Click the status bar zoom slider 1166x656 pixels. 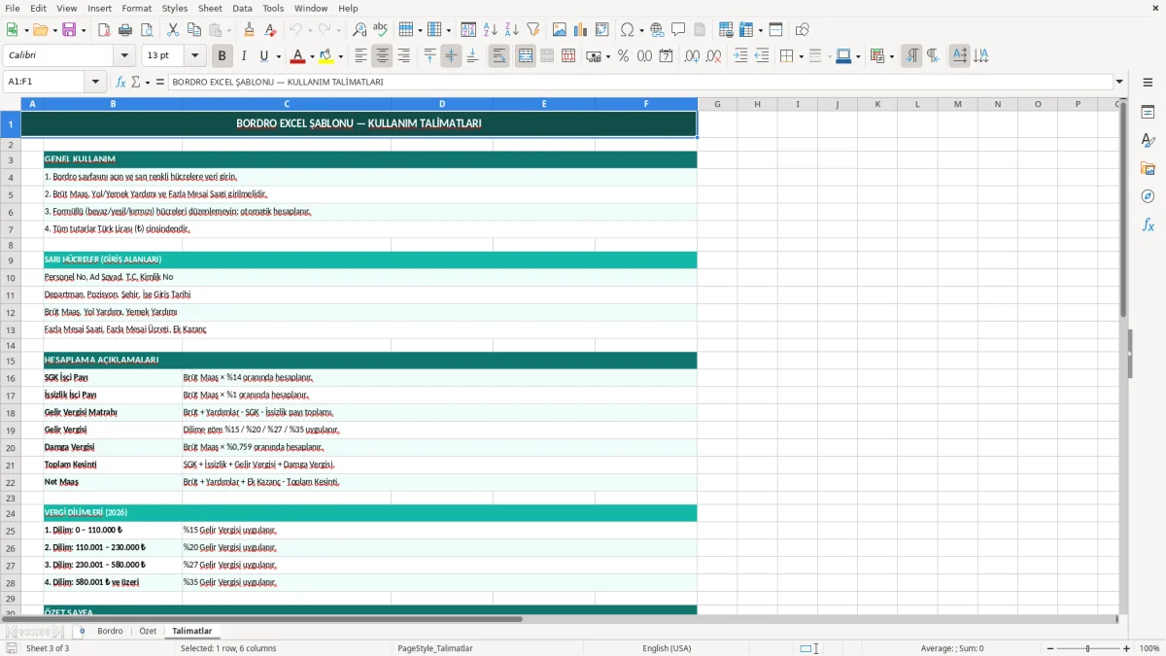(x=1087, y=648)
